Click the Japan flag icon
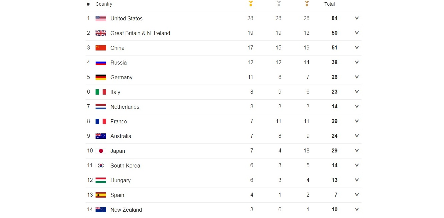 [101, 151]
